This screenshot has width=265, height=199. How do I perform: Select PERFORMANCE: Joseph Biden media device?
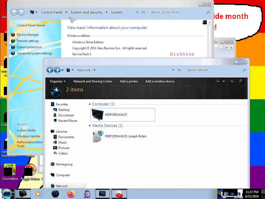120,136
